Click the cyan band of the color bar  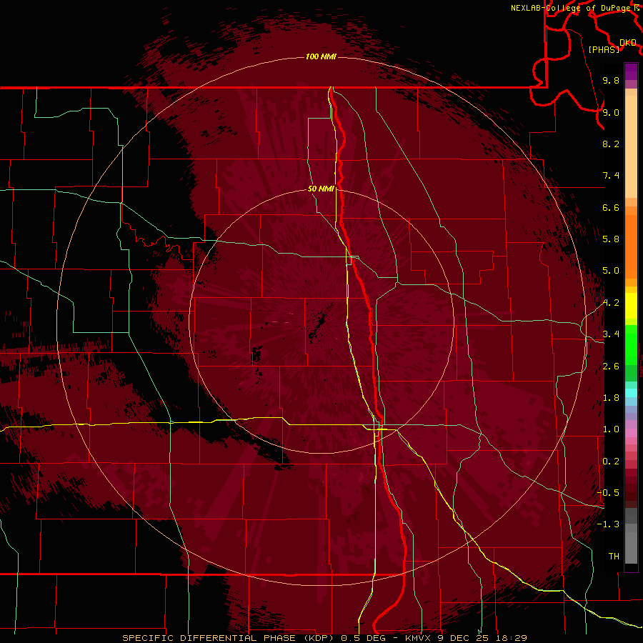pos(631,393)
